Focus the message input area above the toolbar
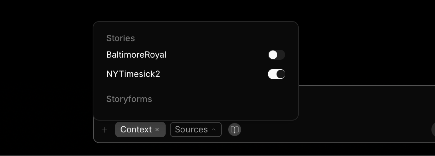Image resolution: width=435 pixels, height=156 pixels. (365, 104)
